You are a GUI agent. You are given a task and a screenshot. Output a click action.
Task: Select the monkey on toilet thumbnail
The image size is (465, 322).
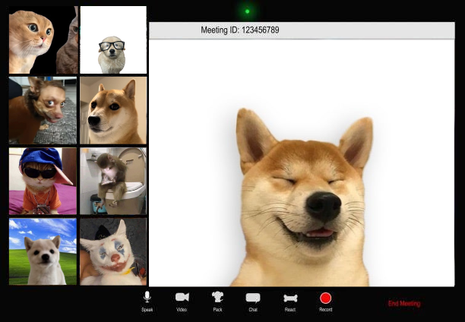(113, 181)
